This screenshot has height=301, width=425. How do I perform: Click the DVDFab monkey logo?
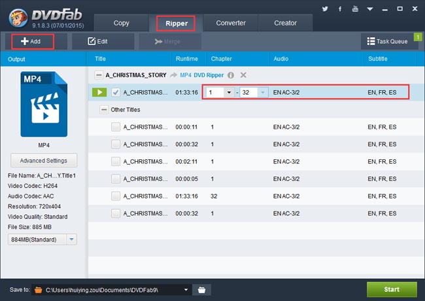(x=18, y=18)
